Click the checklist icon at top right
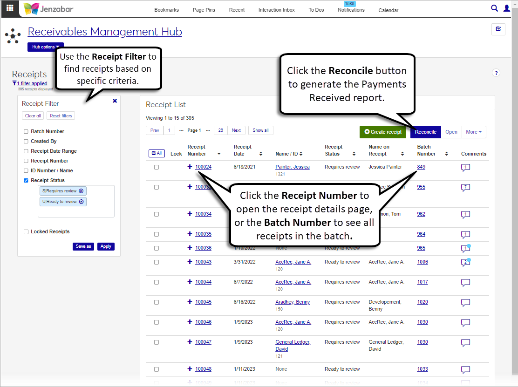Screen dimensions: 518x387 tap(498, 29)
